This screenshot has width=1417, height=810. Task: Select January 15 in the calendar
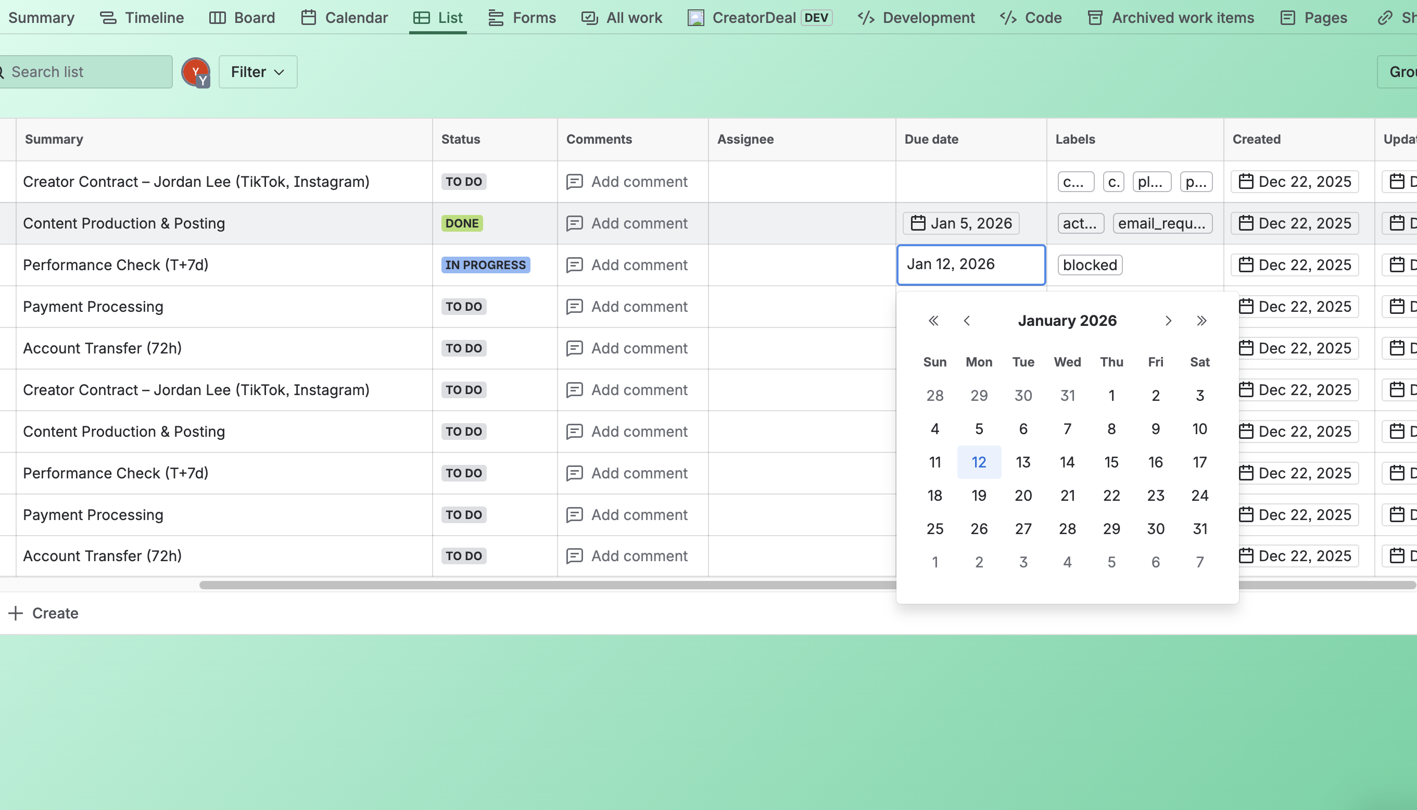[1111, 462]
